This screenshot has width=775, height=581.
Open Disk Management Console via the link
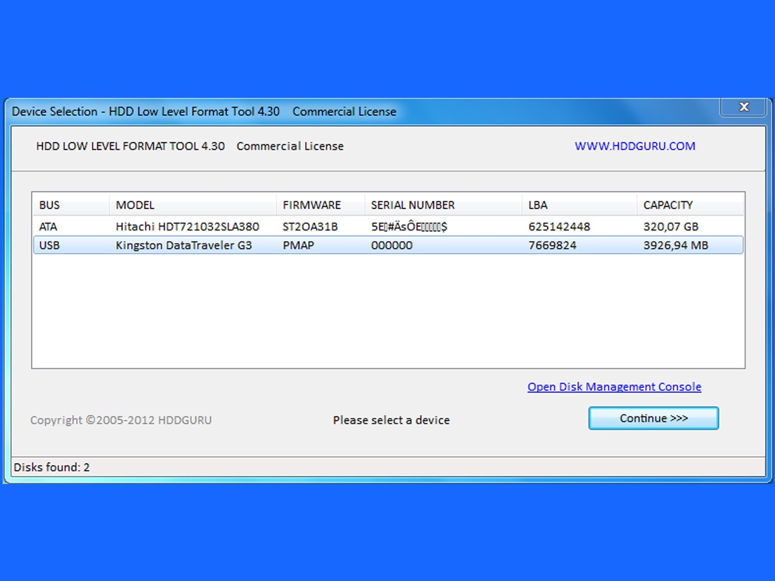(x=613, y=387)
